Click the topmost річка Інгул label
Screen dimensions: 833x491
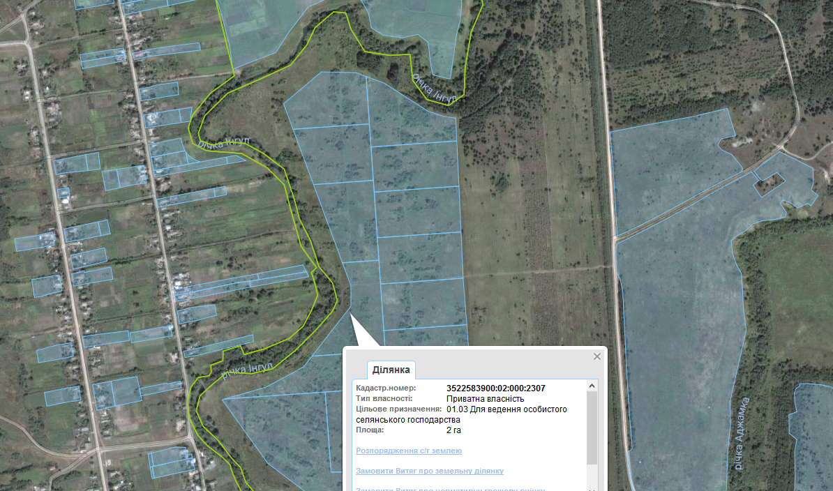[x=435, y=89]
